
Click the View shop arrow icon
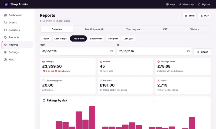[180, 4]
